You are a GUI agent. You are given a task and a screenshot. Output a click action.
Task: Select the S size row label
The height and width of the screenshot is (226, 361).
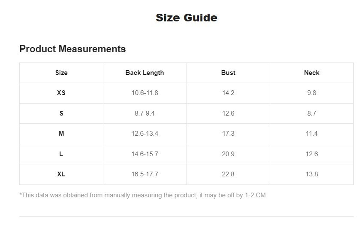coord(61,113)
